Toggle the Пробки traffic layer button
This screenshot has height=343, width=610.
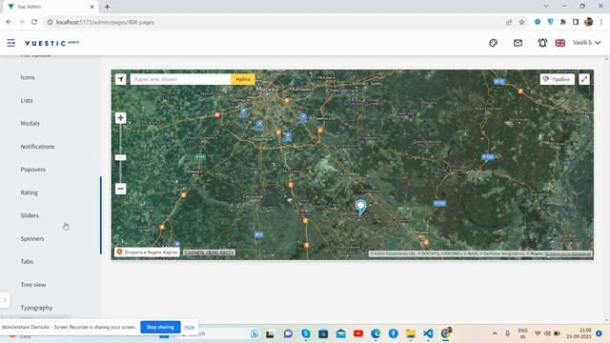(557, 79)
